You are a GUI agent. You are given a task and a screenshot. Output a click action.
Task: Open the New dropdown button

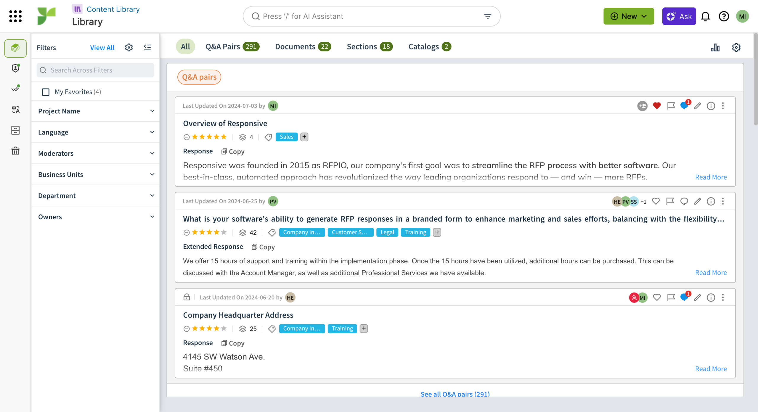point(628,16)
